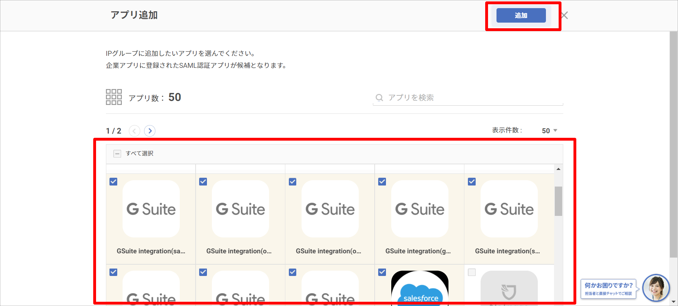Select G Suite icon of GSuite integration(sa...
Image resolution: width=678 pixels, height=306 pixels.
151,209
